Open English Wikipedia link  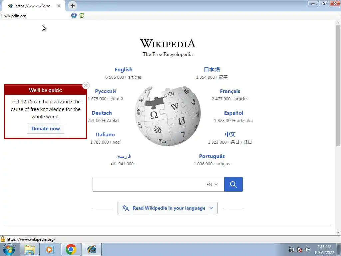(124, 69)
